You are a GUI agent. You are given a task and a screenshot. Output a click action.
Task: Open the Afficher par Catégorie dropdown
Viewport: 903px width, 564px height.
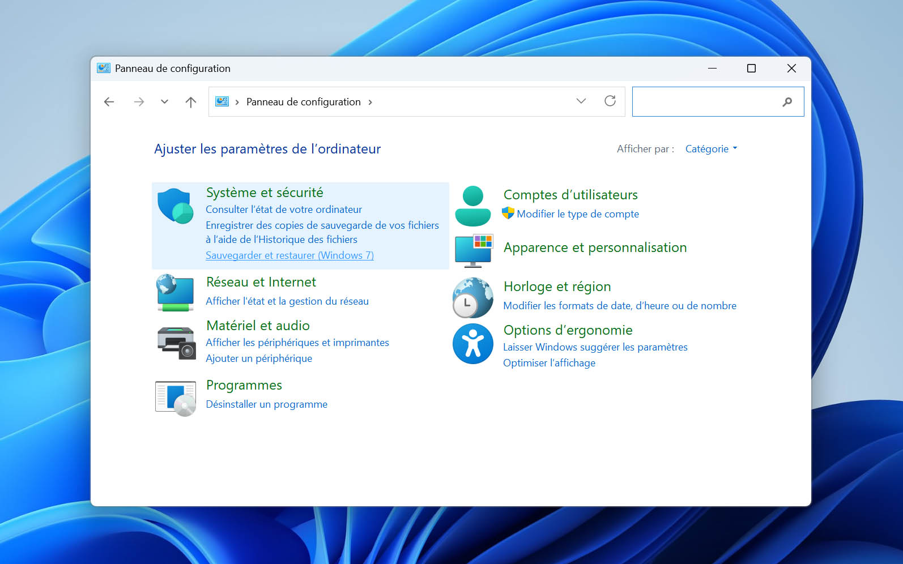click(x=712, y=149)
